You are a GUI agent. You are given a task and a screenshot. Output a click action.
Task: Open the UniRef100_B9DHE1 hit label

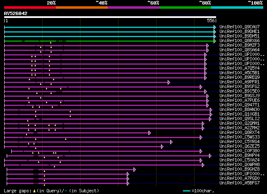coord(239,32)
